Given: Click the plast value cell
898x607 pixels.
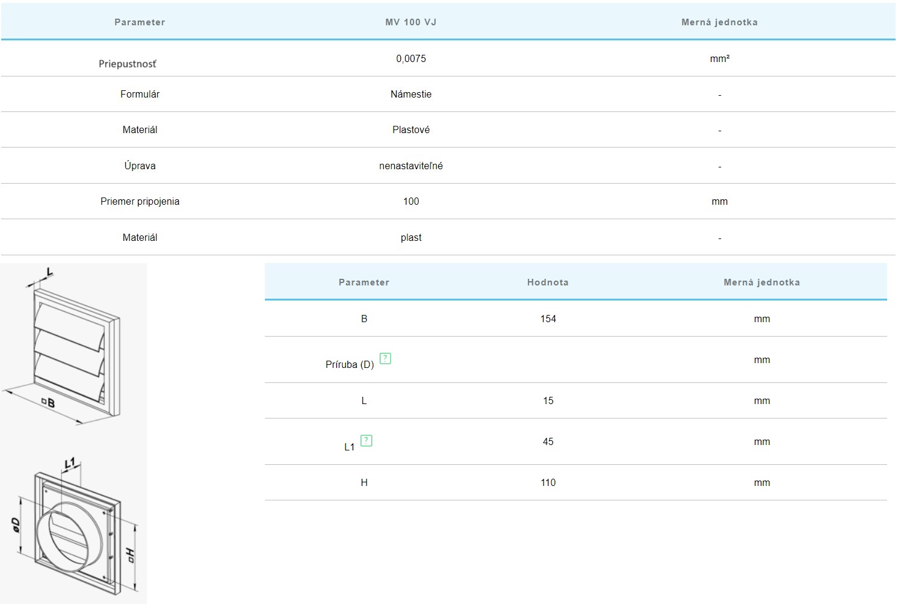Looking at the screenshot, I should [x=410, y=237].
